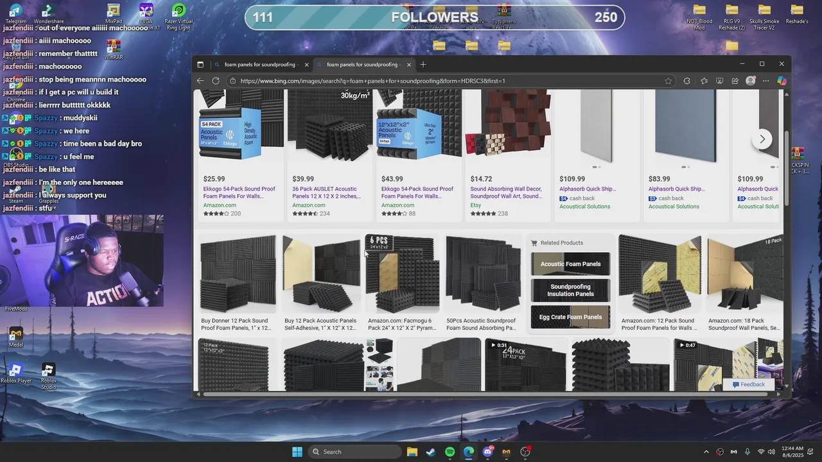The height and width of the screenshot is (462, 822).
Task: Open the Roblox Player desktop shortcut
Action: (x=16, y=373)
